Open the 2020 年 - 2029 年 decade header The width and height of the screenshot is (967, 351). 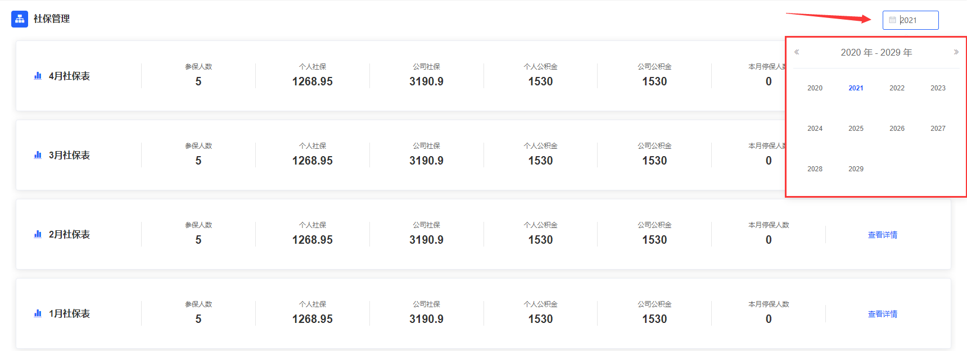[x=876, y=52]
